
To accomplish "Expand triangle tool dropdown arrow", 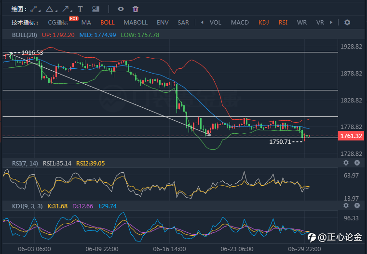I will coord(56,11).
